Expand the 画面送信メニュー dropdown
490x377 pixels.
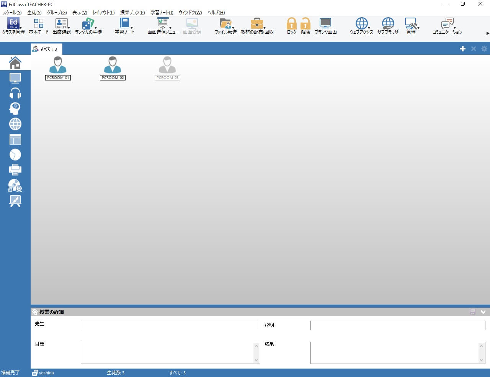coord(170,28)
